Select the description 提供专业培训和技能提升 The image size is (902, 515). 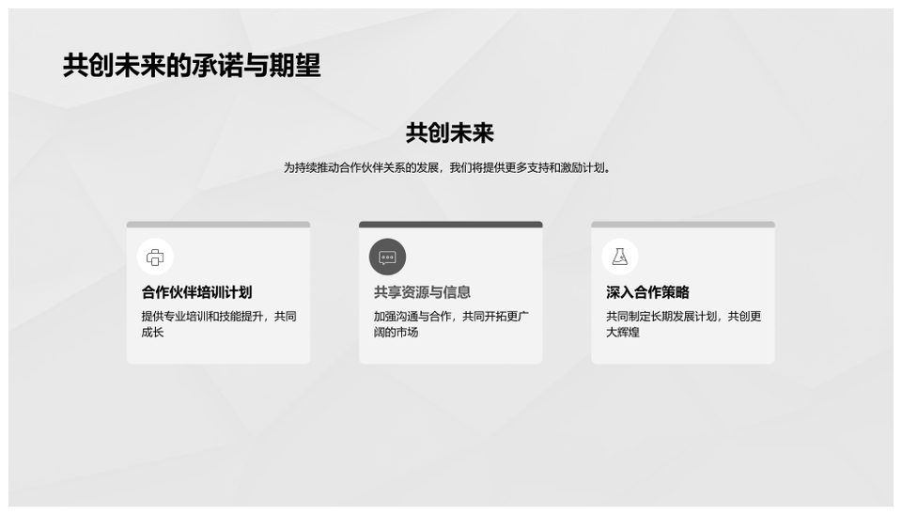coord(218,317)
